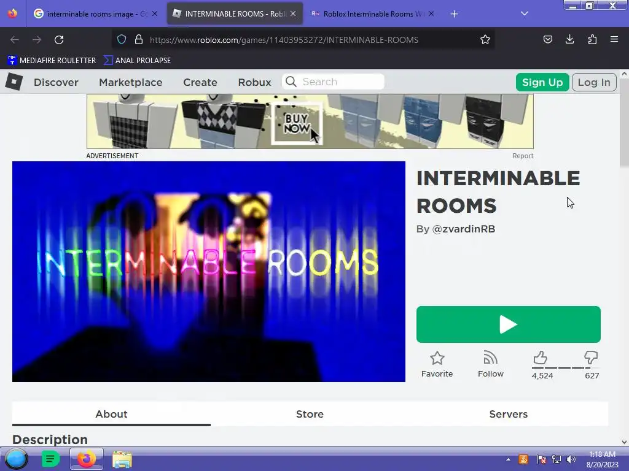Open the @zvardinRB creator link

(463, 229)
